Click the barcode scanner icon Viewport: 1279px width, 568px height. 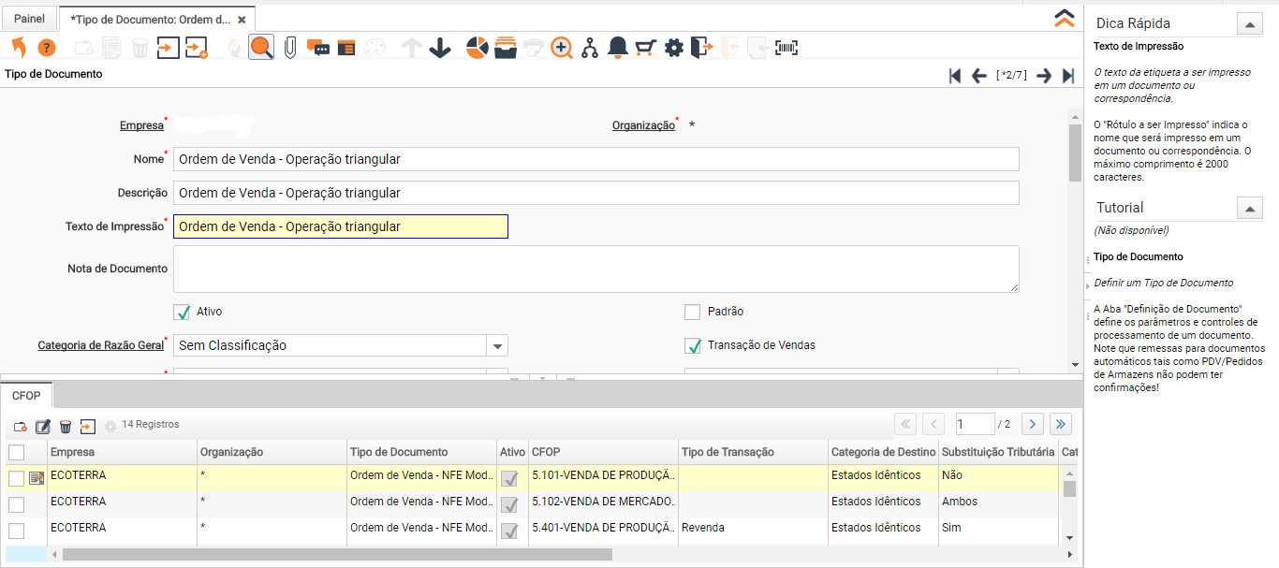pos(787,48)
